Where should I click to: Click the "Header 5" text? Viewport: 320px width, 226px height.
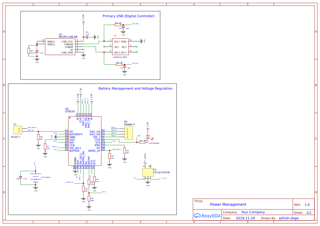click(16, 137)
